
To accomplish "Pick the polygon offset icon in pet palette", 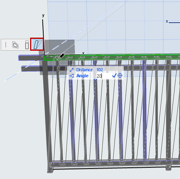I will (15, 45).
